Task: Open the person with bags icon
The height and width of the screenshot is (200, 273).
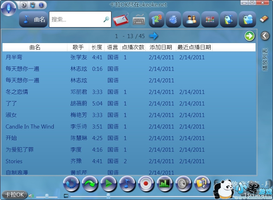Action: click(247, 19)
